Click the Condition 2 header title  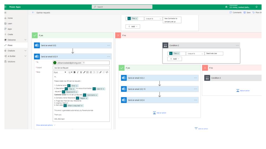pos(174,46)
